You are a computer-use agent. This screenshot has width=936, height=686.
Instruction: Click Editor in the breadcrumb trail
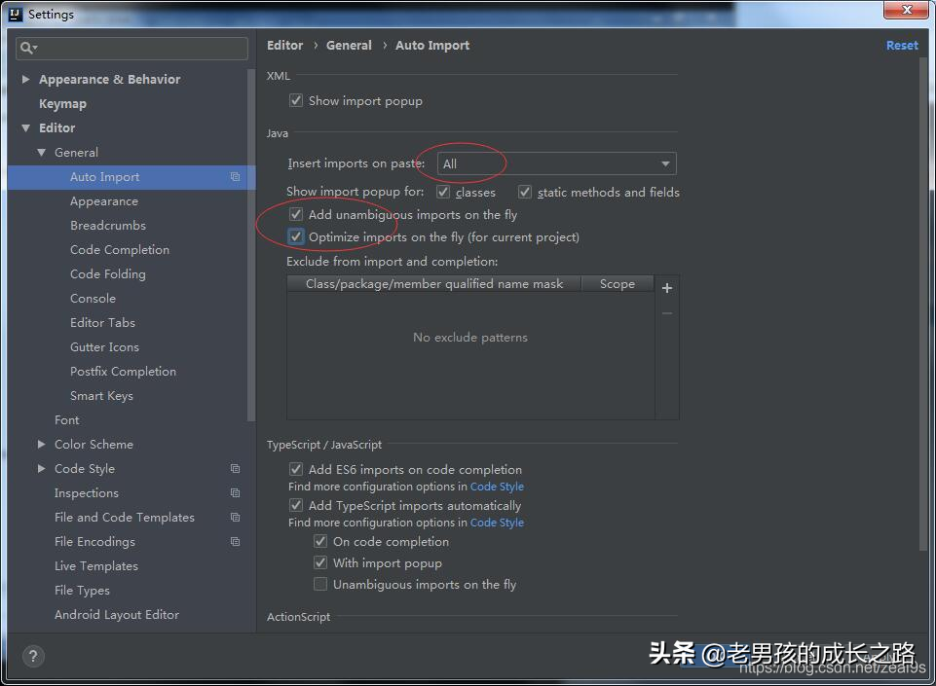point(284,45)
